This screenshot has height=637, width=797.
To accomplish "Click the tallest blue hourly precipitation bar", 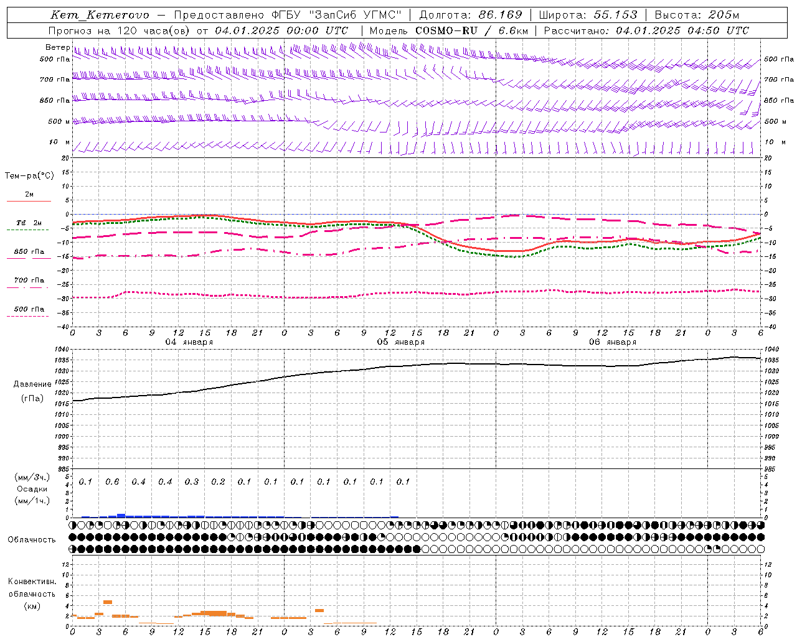I will (x=121, y=516).
